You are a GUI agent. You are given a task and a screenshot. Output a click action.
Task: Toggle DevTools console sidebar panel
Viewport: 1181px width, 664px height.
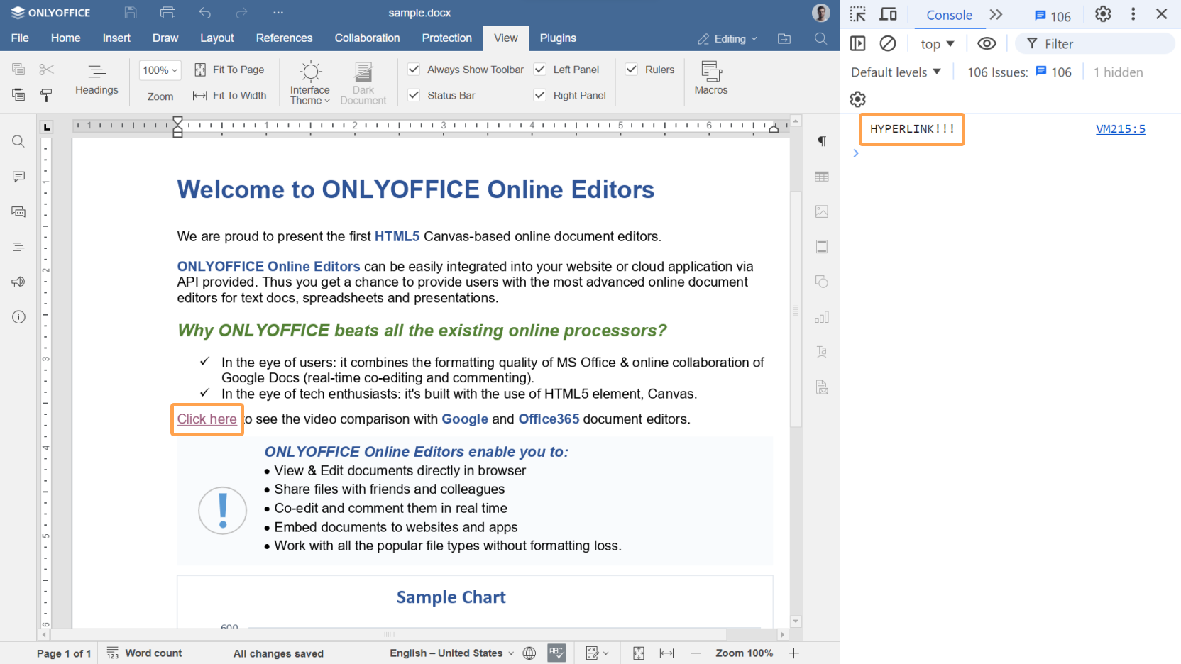point(857,44)
